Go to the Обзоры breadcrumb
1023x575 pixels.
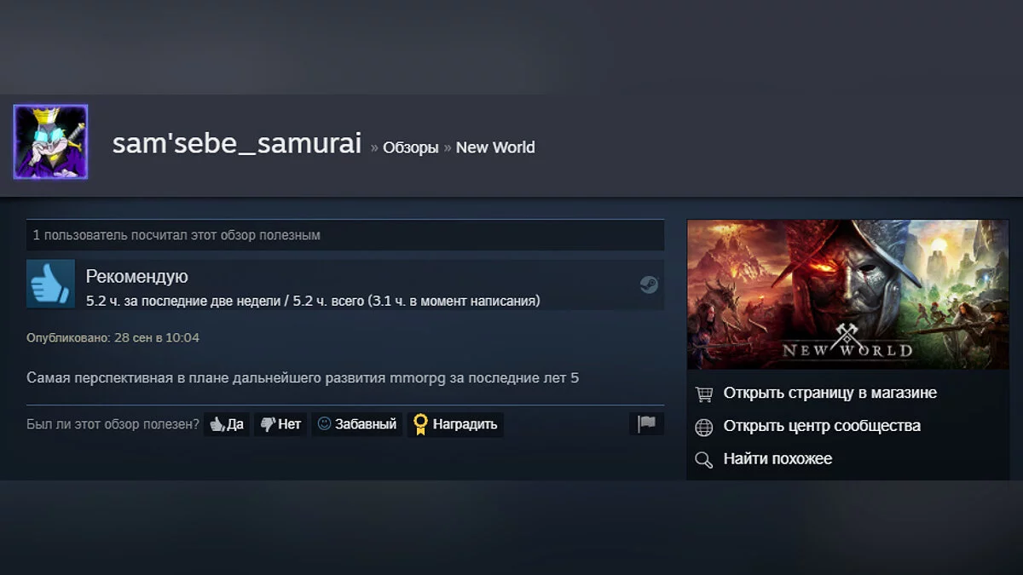pyautogui.click(x=411, y=147)
